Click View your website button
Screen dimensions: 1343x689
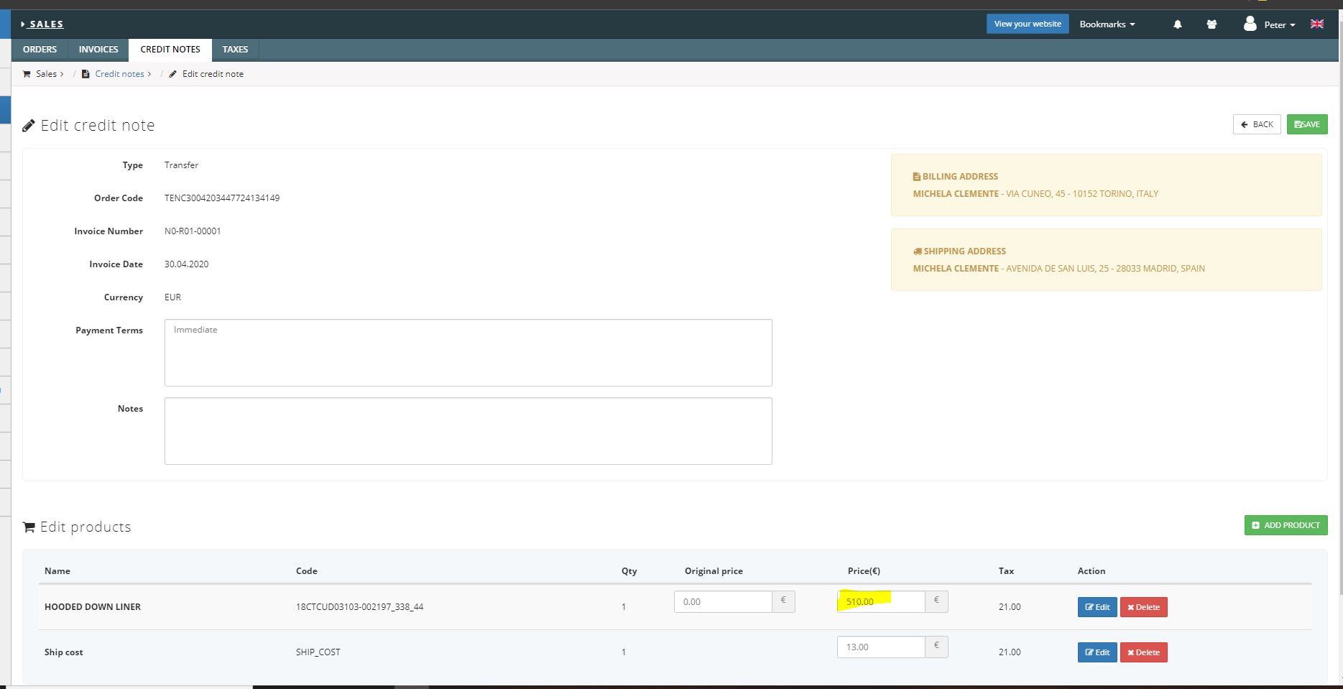coord(1028,24)
